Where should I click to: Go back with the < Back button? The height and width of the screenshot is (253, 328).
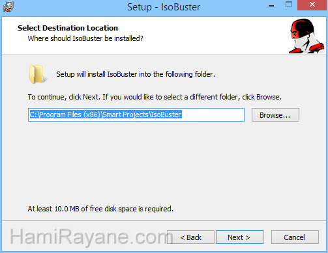click(x=190, y=237)
